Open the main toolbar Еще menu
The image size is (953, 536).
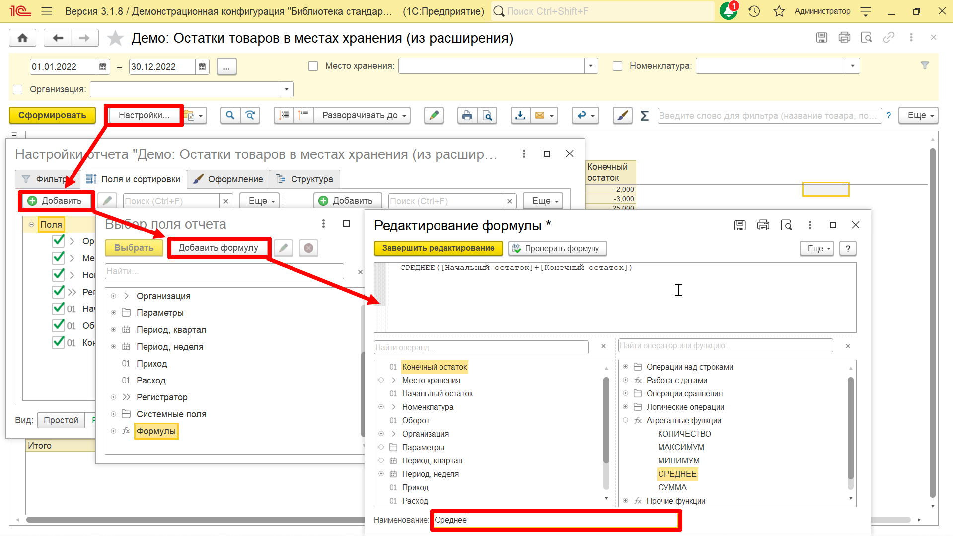tap(918, 115)
